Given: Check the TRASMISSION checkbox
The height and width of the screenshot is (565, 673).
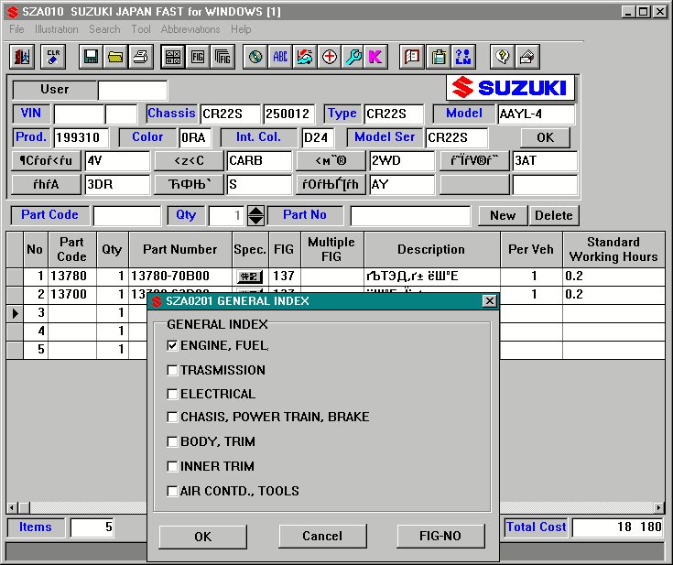Looking at the screenshot, I should [172, 370].
